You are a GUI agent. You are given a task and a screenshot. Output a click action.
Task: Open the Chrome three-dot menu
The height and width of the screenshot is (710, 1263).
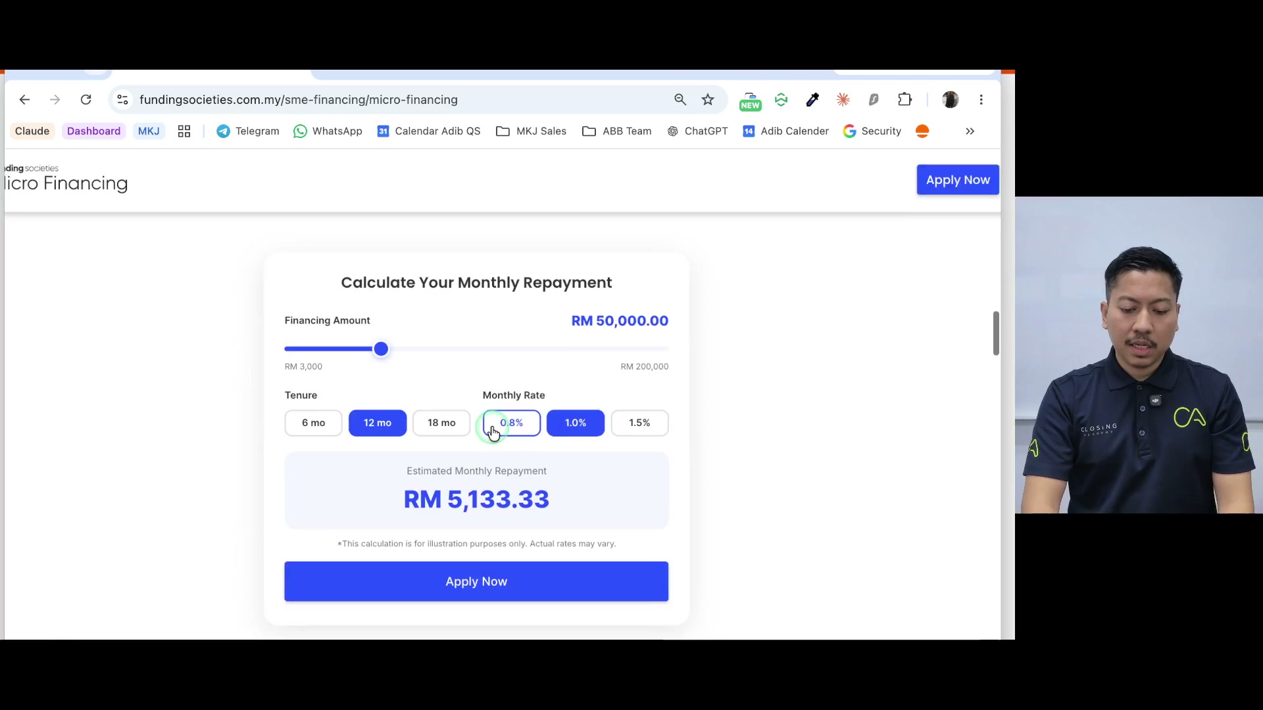coord(981,100)
